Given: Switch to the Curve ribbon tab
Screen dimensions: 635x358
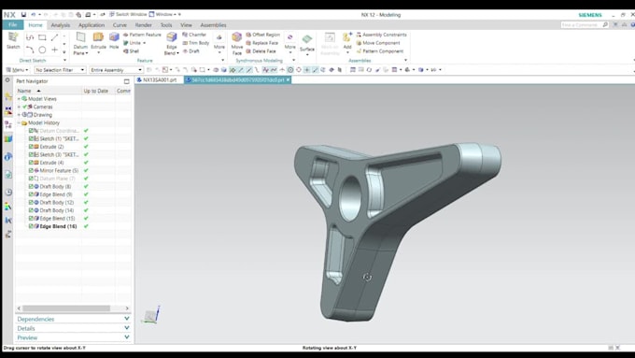Looking at the screenshot, I should coord(120,24).
